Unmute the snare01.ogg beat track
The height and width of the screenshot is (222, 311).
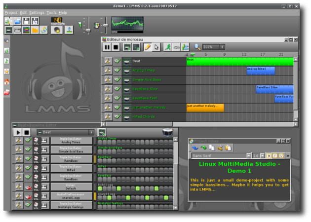pos(28,196)
